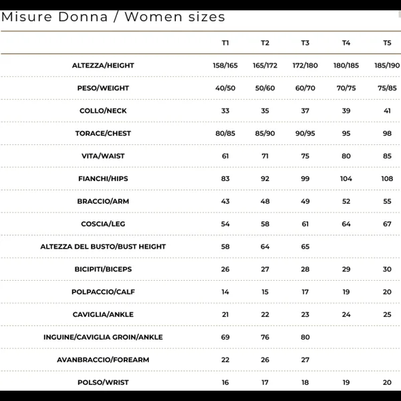The width and height of the screenshot is (401, 401).
Task: Select the INGUINE/CAVIGLIA GROIN/ANKLE row label
Action: (103, 338)
